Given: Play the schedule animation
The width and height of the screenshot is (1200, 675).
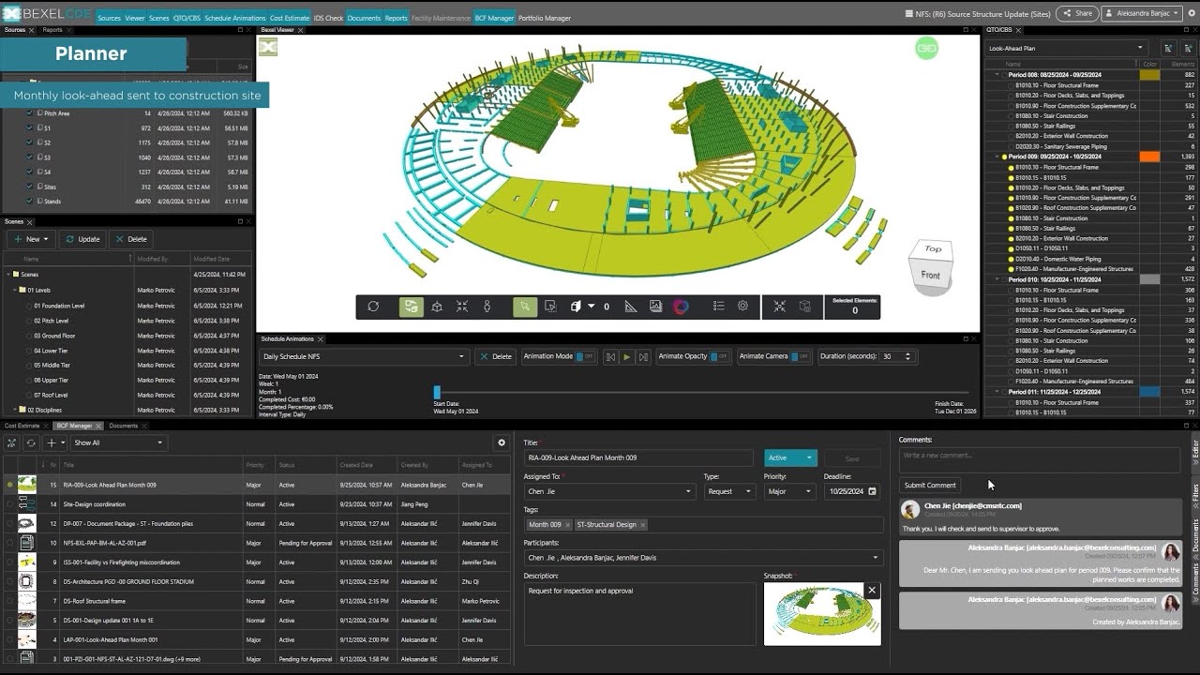Looking at the screenshot, I should point(627,356).
